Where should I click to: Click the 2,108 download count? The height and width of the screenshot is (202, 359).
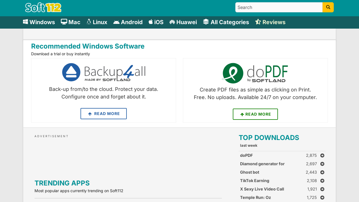click(312, 181)
